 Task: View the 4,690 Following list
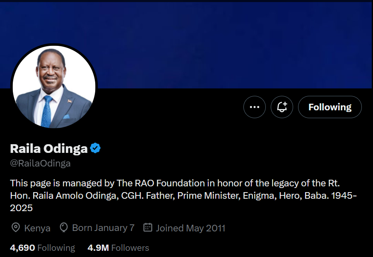coord(42,248)
